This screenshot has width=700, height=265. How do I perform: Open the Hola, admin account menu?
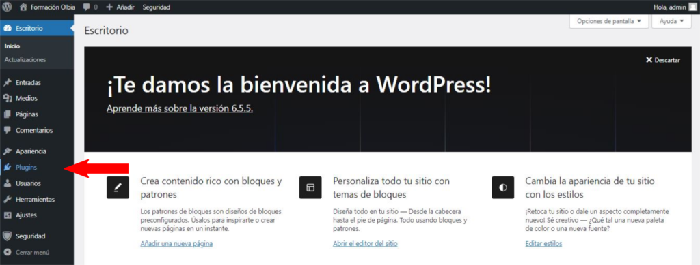pyautogui.click(x=675, y=7)
